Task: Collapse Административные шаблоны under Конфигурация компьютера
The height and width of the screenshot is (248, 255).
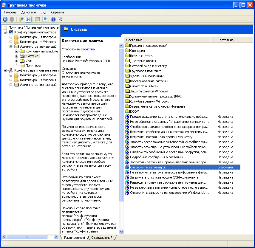Action: point(11,46)
